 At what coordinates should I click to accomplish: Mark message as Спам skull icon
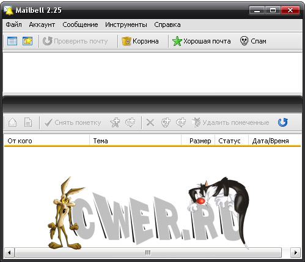point(253,41)
